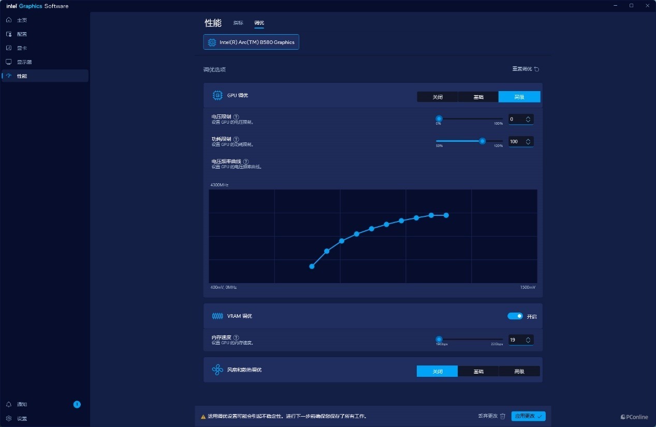Click the 400mV, 0MHz axis label
Screen dimensions: 656x427
click(x=224, y=287)
